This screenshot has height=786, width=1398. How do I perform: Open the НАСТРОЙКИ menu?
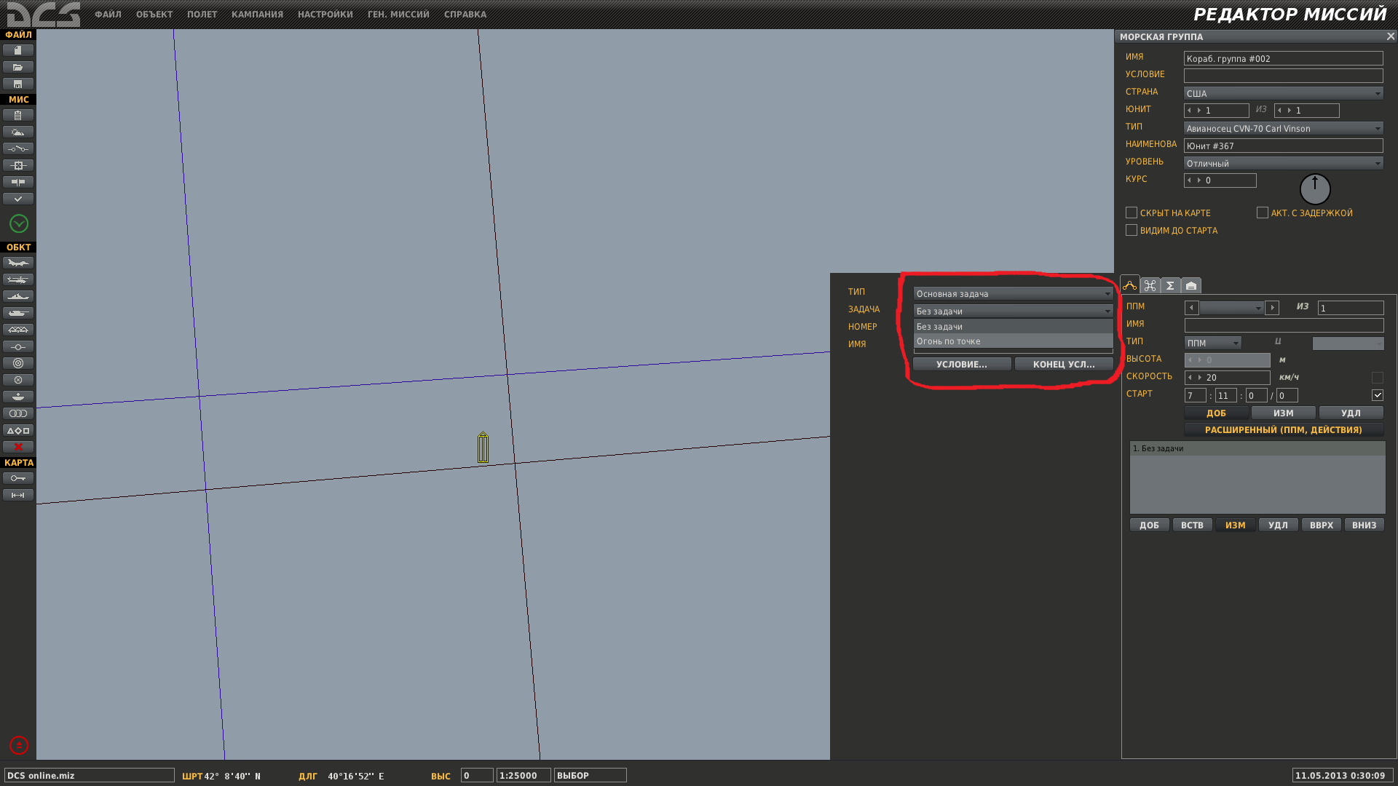[325, 15]
